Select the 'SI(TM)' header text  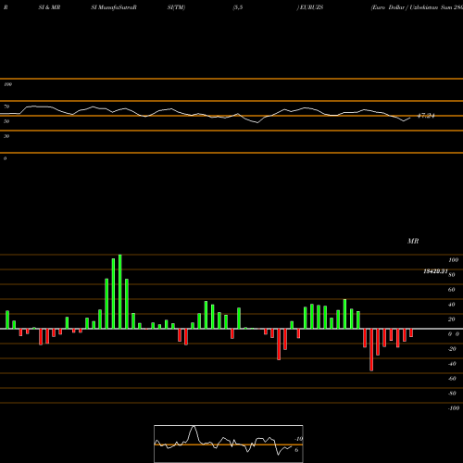point(176,7)
